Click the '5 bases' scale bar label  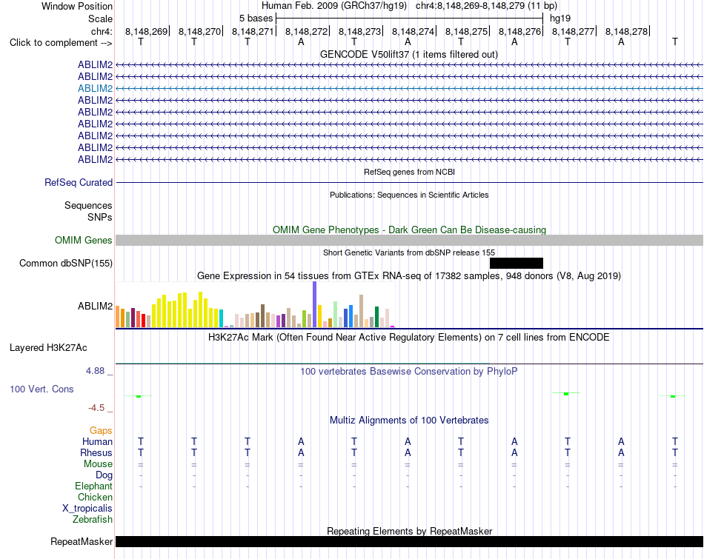click(256, 19)
